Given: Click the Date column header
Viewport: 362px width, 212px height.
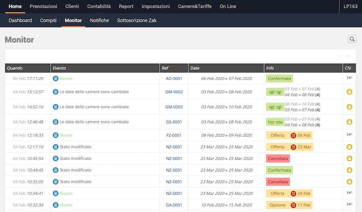Looking at the screenshot, I should pyautogui.click(x=226, y=68).
